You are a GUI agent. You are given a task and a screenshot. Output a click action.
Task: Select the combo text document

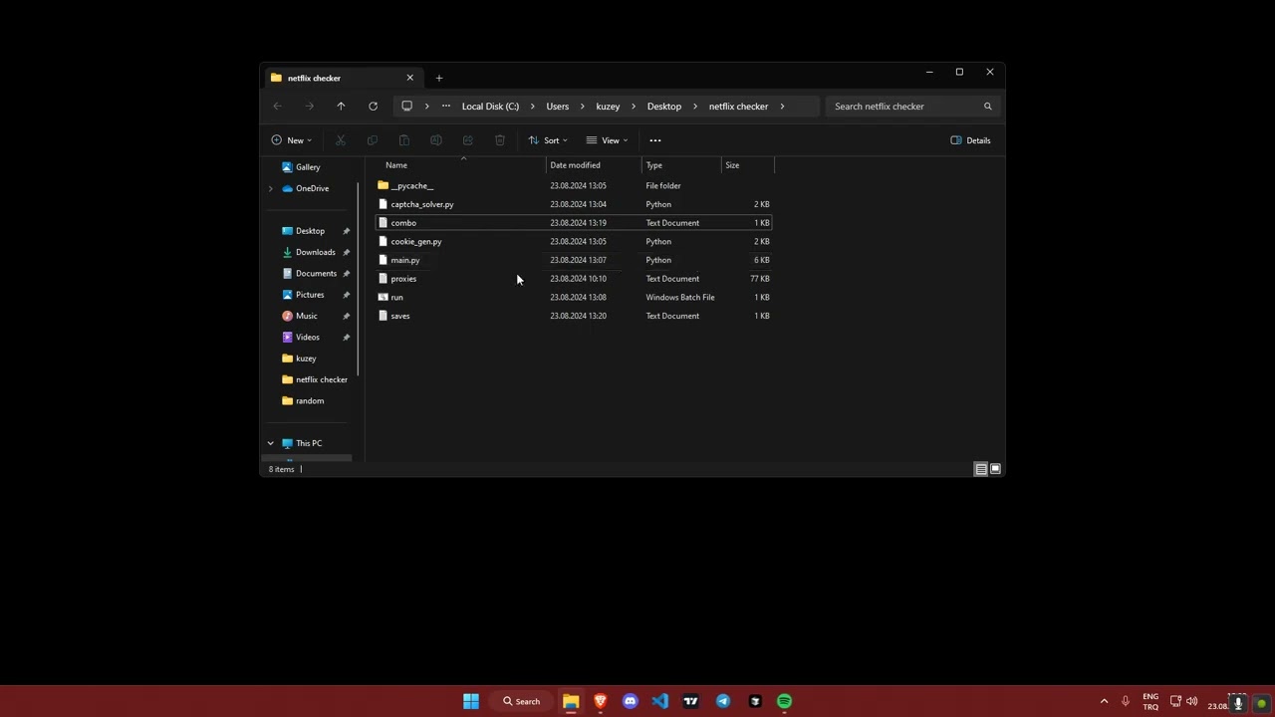click(574, 223)
